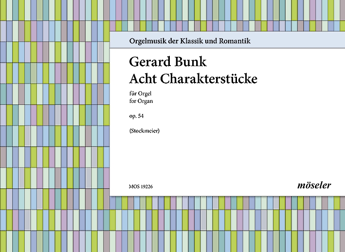Screen dimensions: 345x252
Task: Click the German text 'für Orgel'
Action: click(140, 94)
